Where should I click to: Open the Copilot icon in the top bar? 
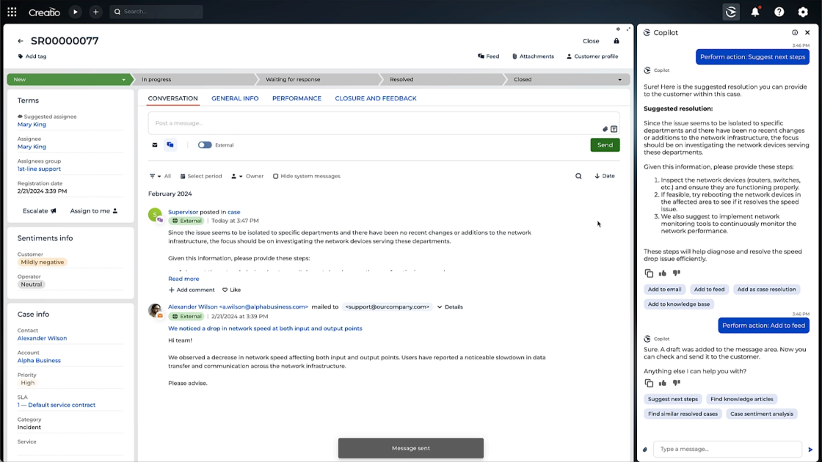click(731, 12)
